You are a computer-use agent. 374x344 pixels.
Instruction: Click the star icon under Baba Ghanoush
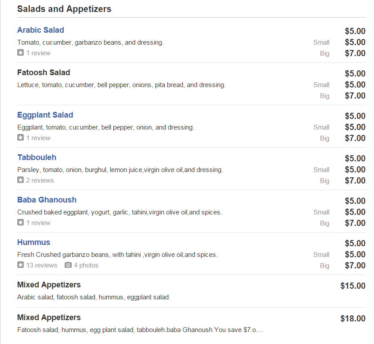pyautogui.click(x=20, y=223)
